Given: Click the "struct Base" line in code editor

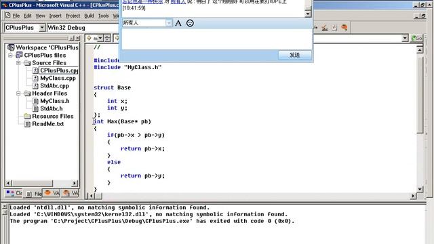Looking at the screenshot, I should (112, 87).
